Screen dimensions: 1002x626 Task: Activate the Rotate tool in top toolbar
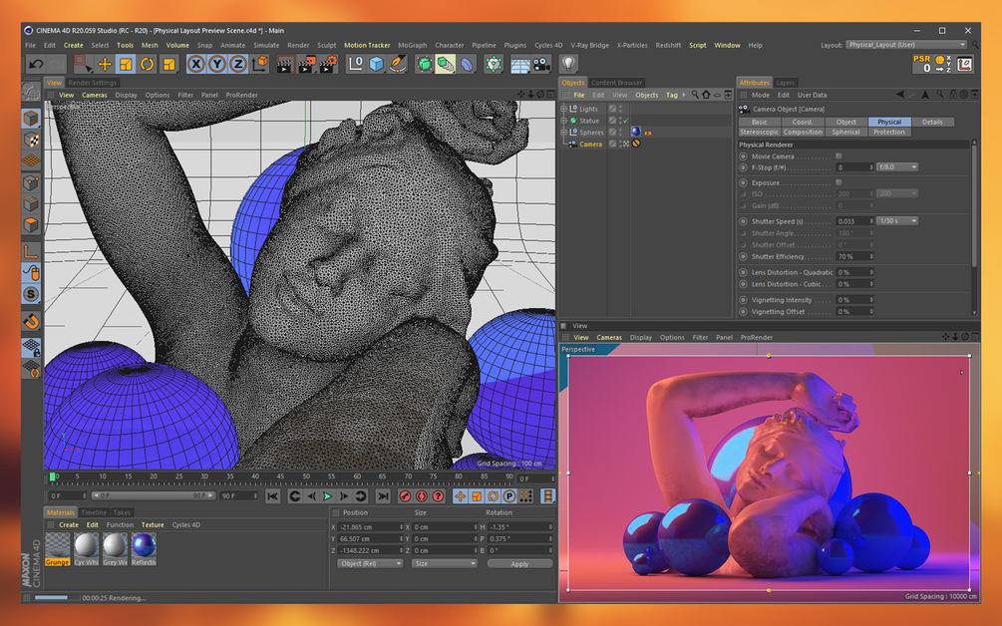point(148,64)
